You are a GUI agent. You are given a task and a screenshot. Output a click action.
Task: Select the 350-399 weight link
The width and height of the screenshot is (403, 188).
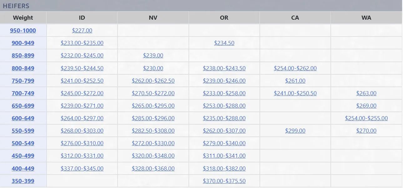click(23, 181)
